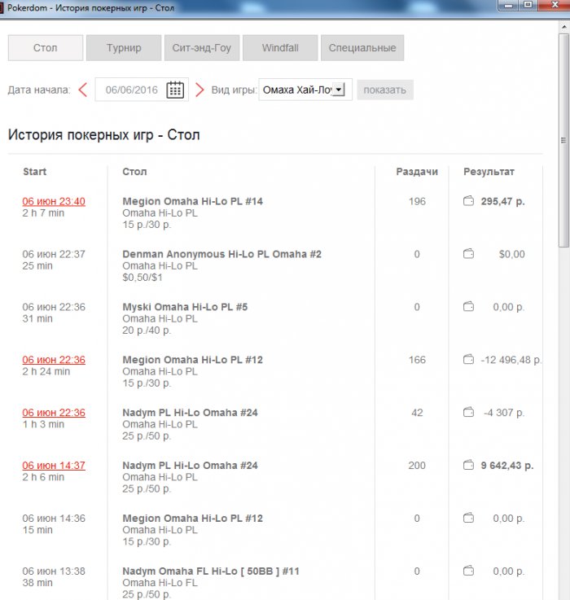Select Myski Omaha Hi-Lo PL #5 name
The width and height of the screenshot is (570, 600).
[x=185, y=307]
